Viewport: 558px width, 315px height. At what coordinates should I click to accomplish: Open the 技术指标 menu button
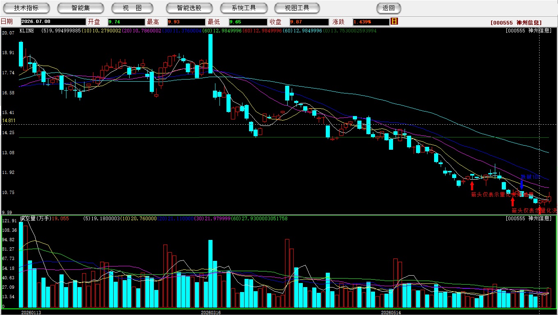pos(26,8)
